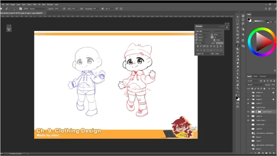277x156 pixels.
Task: Open the brush Mode dropdown
Action: tap(38, 8)
